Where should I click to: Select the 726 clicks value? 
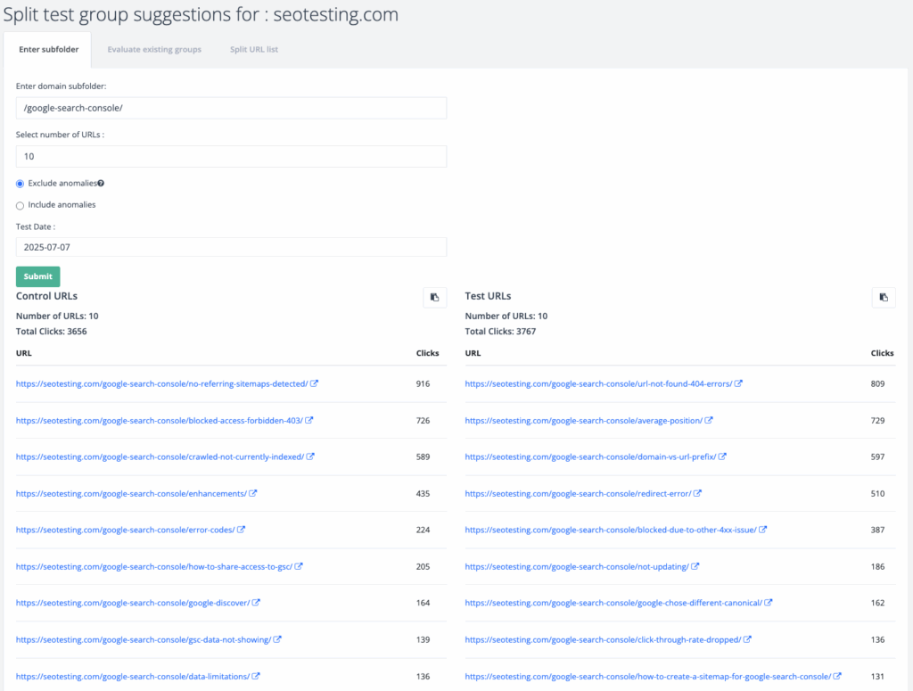423,420
